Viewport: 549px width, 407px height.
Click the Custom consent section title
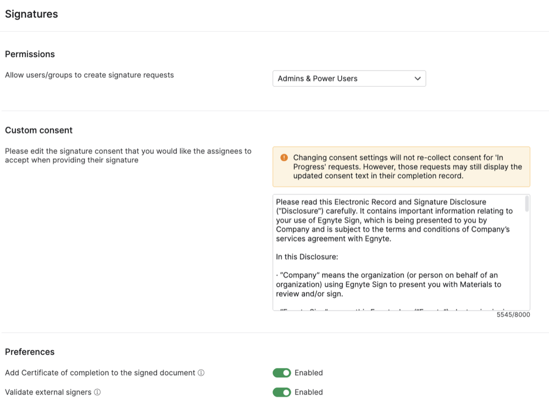[38, 130]
